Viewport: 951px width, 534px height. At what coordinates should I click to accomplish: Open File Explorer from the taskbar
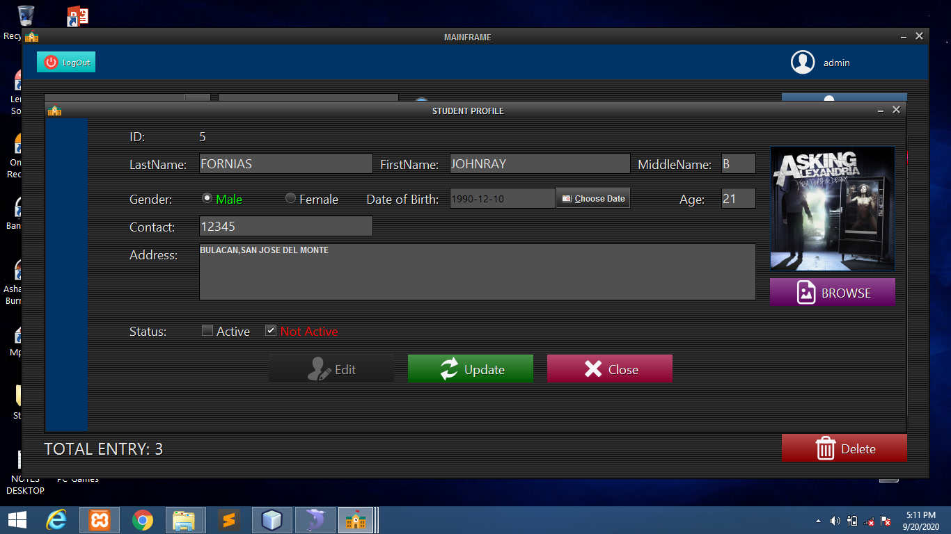click(184, 520)
